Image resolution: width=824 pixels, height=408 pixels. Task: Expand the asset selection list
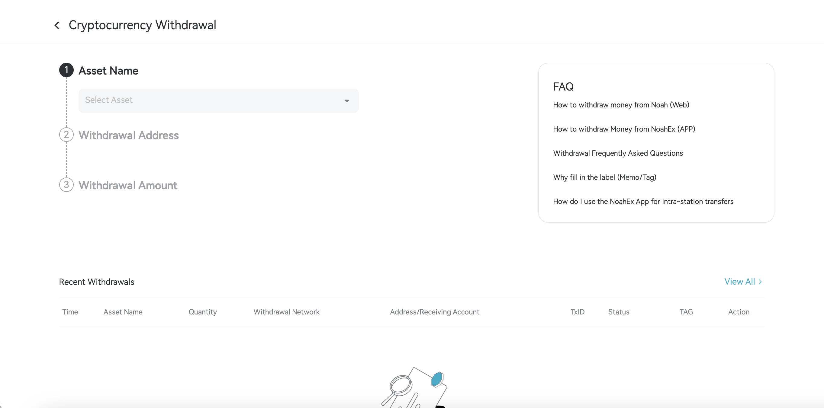(218, 100)
